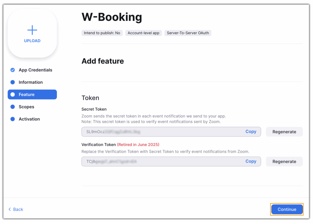Select the Scopes step in sidebar
The image size is (313, 223).
point(26,107)
